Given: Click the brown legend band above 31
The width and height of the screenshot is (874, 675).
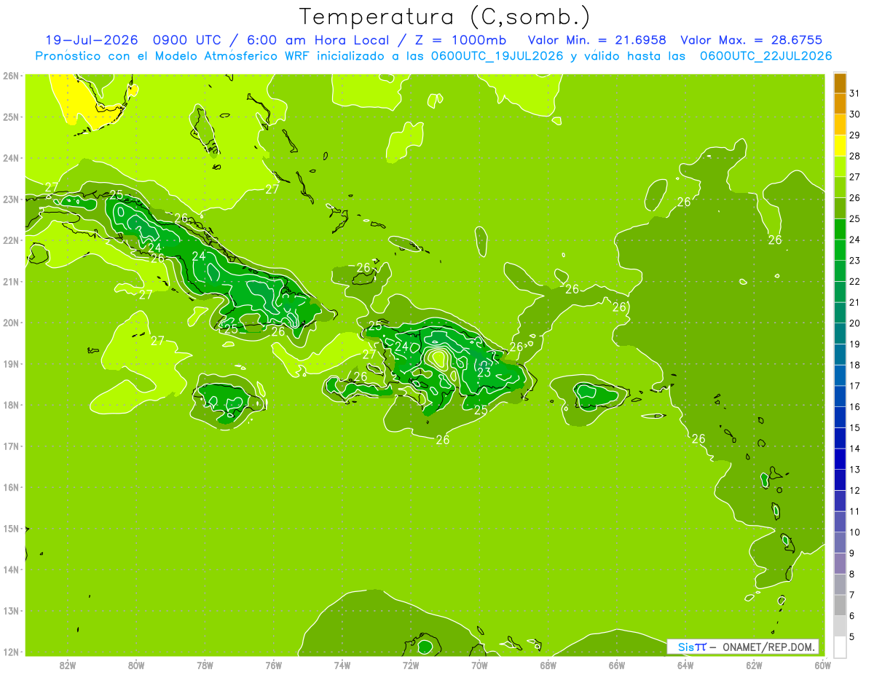Looking at the screenshot, I should point(840,84).
